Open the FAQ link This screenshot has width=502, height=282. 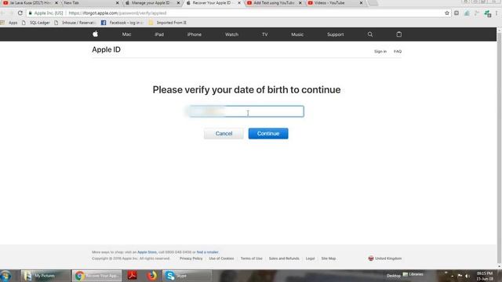398,51
